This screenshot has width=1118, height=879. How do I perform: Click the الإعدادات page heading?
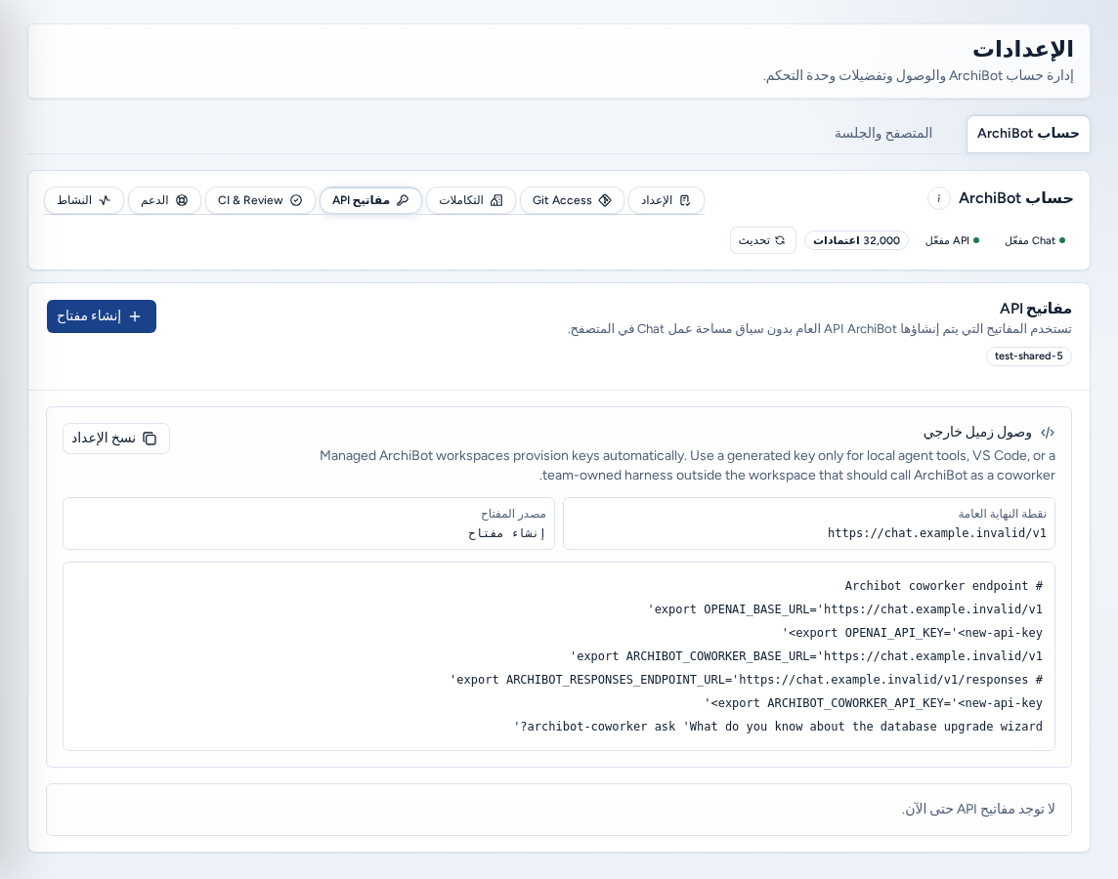tap(1023, 49)
